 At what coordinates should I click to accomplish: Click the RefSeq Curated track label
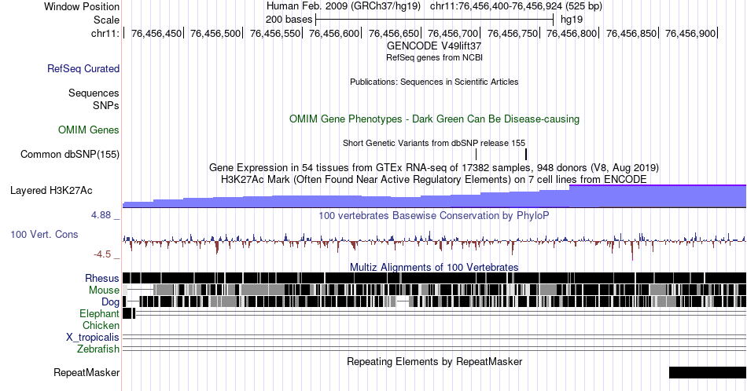(83, 68)
